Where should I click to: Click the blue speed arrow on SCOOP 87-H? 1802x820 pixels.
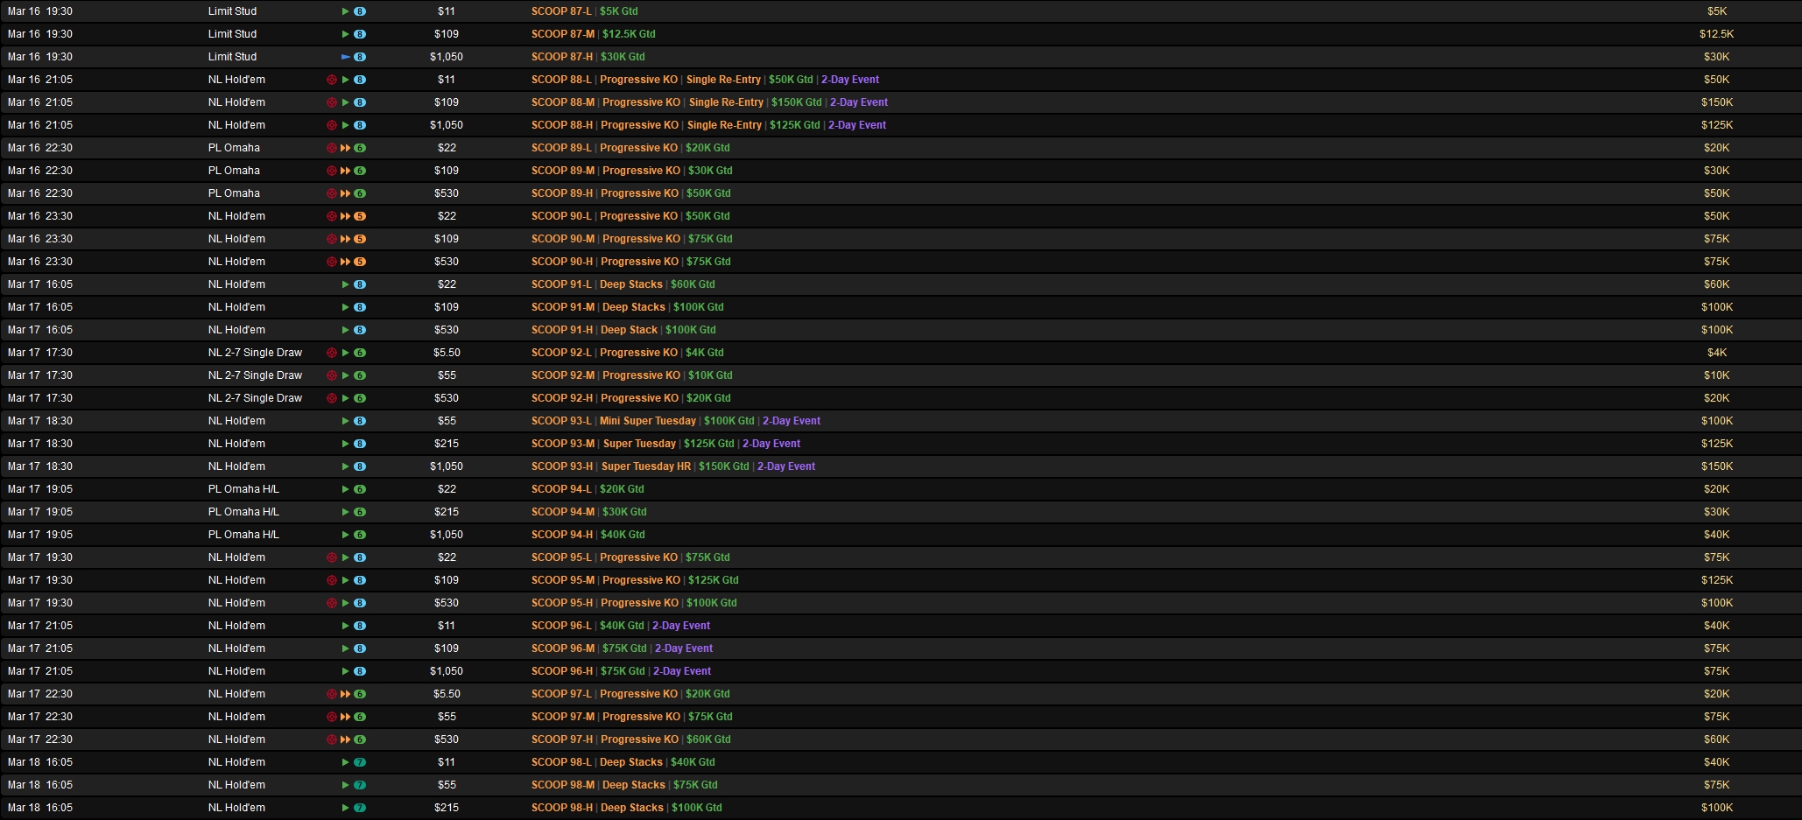(345, 57)
